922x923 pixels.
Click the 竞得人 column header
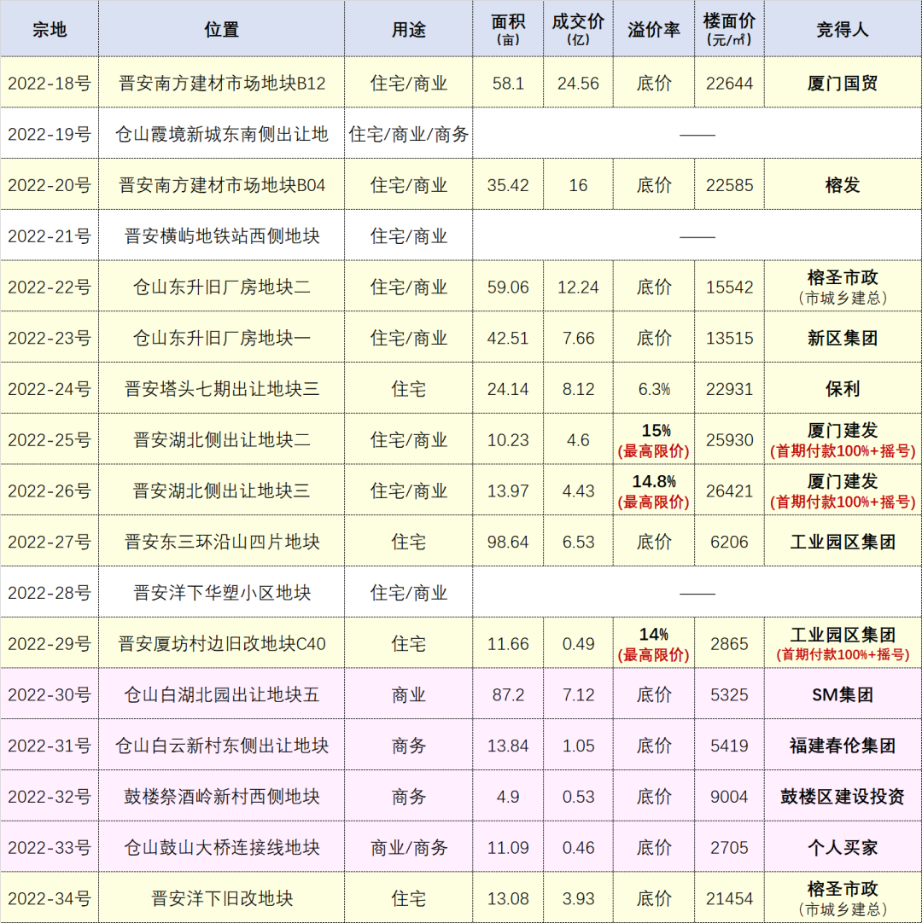pos(843,29)
